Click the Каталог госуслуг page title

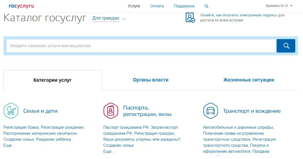point(45,18)
